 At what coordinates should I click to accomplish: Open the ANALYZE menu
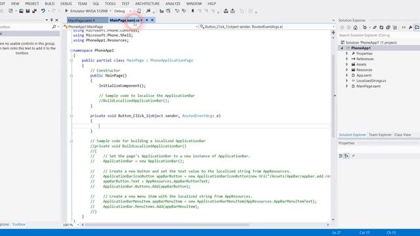173,4
